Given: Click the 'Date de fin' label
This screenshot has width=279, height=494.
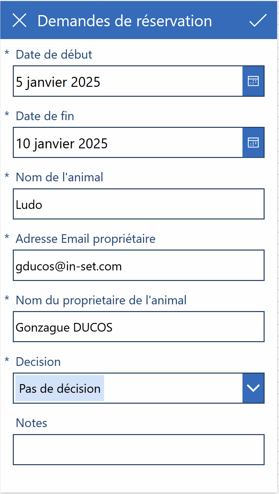Looking at the screenshot, I should coord(45,116).
